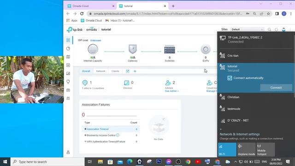Open Photoshop from the taskbar
The width and height of the screenshot is (295, 166).
(159, 162)
